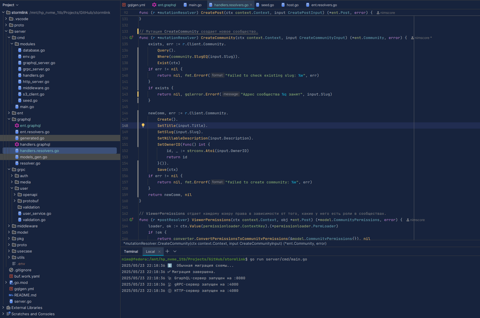Expand the auth folder
The height and width of the screenshot is (318, 480).
[12, 176]
